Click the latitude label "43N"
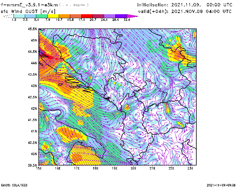242x187 pixels. [x=34, y=86]
